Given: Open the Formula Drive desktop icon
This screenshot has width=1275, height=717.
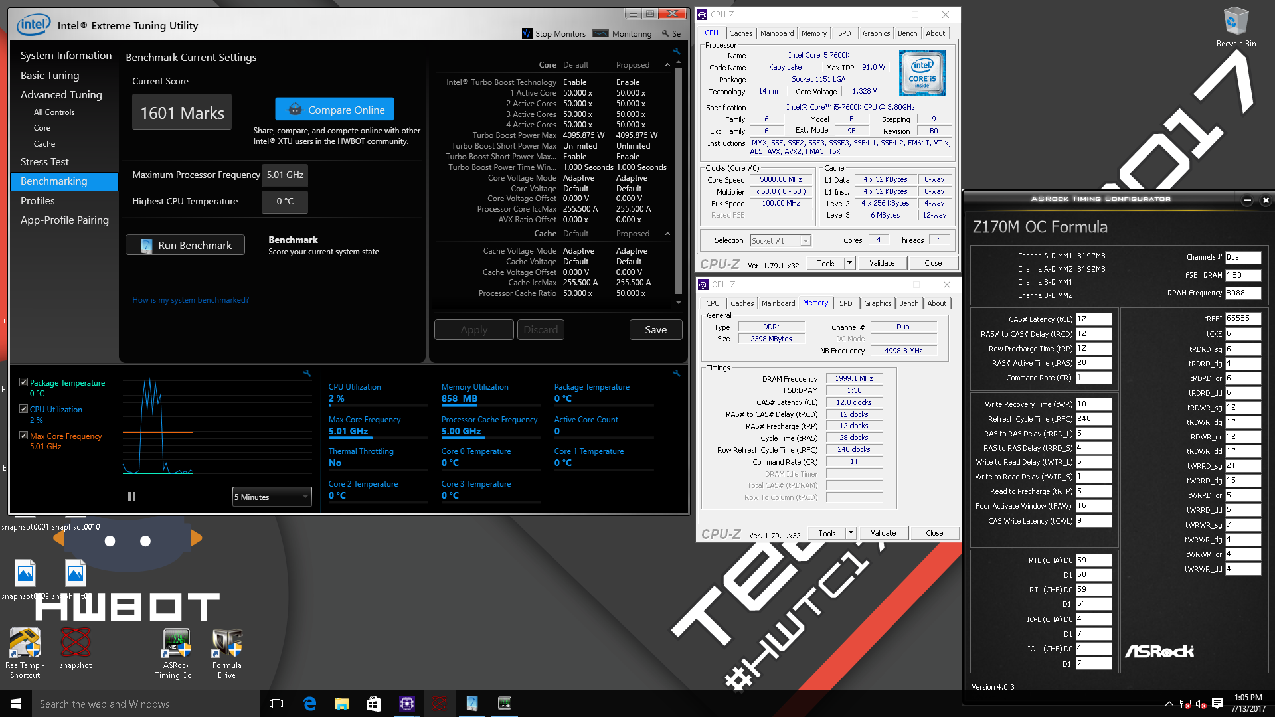Looking at the screenshot, I should point(226,653).
